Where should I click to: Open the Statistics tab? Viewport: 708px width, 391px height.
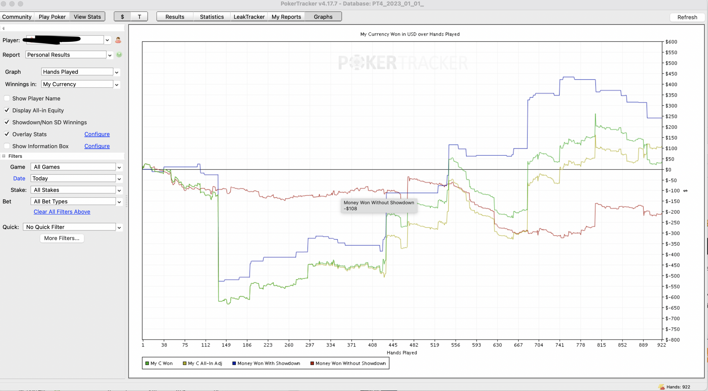pos(212,17)
